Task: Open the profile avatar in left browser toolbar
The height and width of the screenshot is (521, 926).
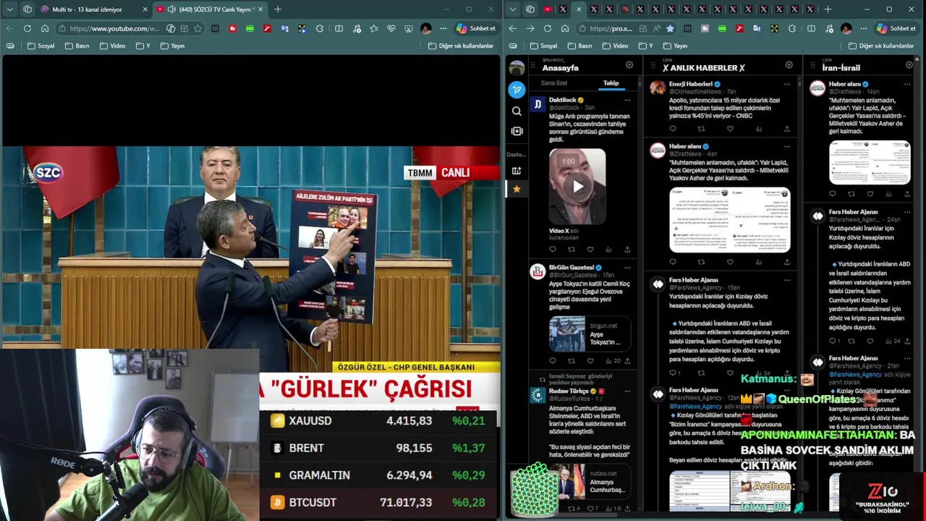Action: 426,28
